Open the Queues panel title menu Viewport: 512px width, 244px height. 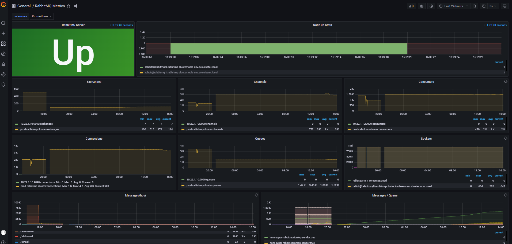(260, 139)
